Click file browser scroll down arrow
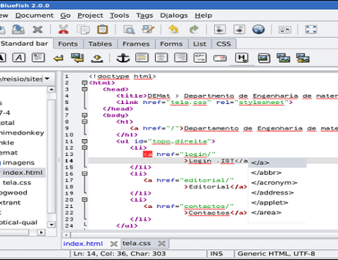Screen dimensions: 338x260 [51, 225]
